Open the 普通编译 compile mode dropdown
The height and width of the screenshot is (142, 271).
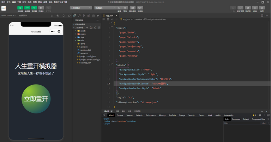coord(105,8)
